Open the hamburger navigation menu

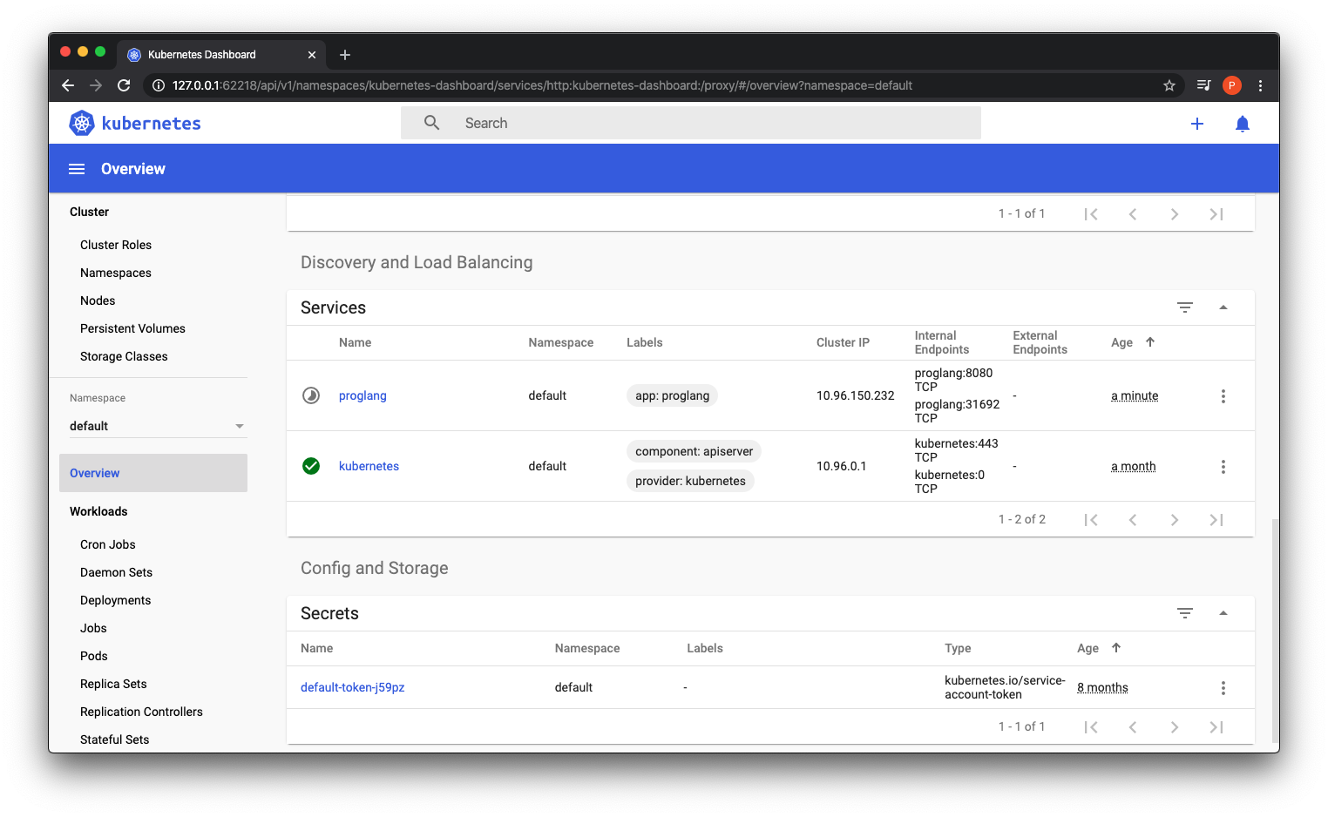click(x=77, y=169)
